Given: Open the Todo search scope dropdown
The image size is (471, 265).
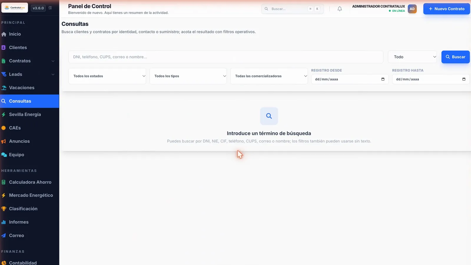Looking at the screenshot, I should pos(413,57).
